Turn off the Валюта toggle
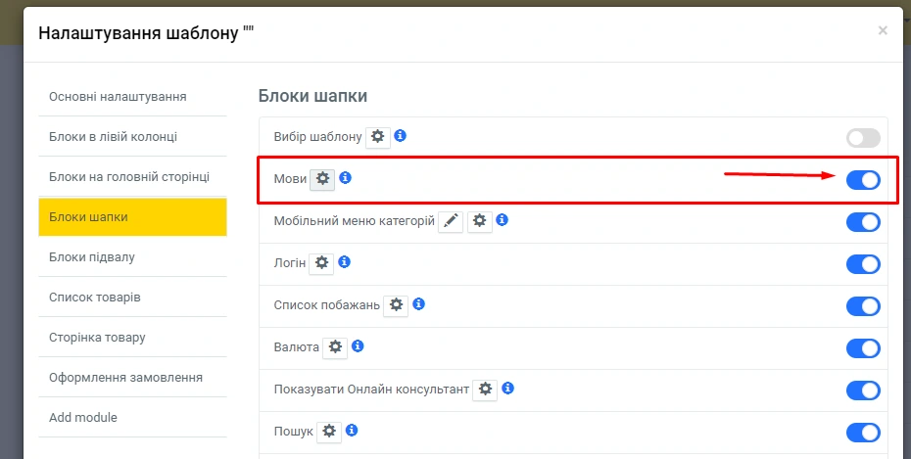The image size is (911, 459). (x=863, y=348)
